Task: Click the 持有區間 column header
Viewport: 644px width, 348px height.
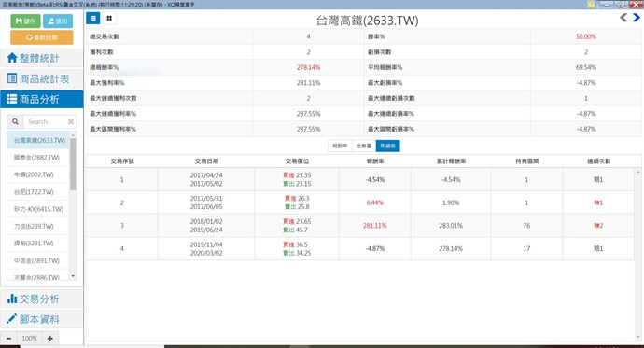Action: (527, 161)
